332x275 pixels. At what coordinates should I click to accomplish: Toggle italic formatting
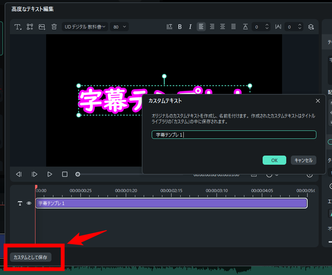[x=190, y=27]
